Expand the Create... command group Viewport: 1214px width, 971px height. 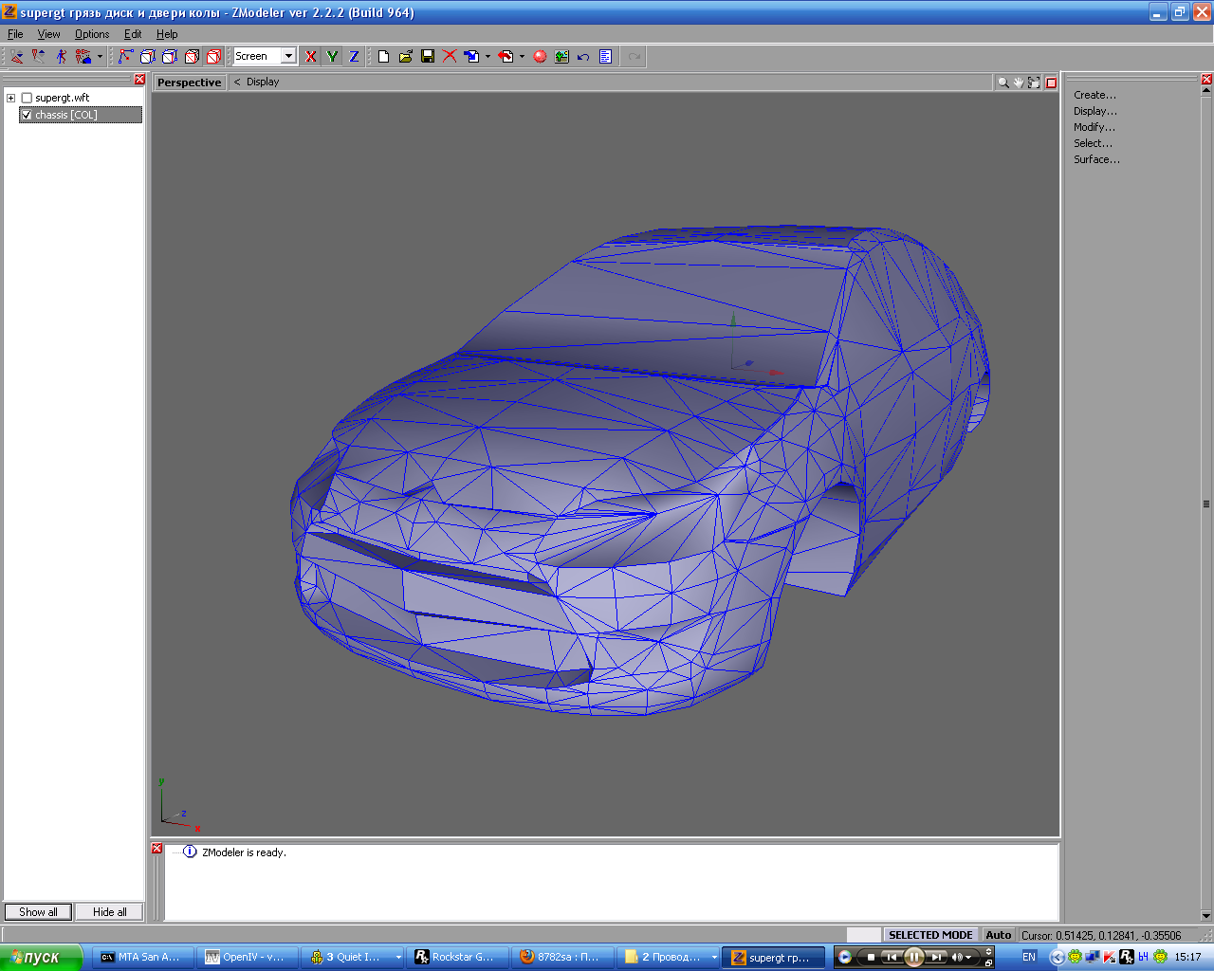[x=1094, y=95]
